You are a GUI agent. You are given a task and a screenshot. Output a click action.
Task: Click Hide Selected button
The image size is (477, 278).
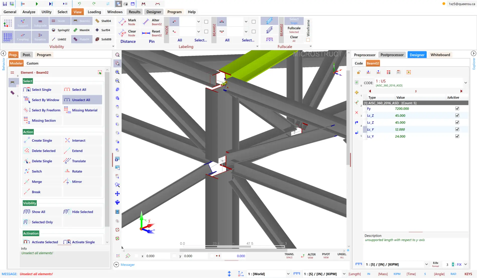82,212
